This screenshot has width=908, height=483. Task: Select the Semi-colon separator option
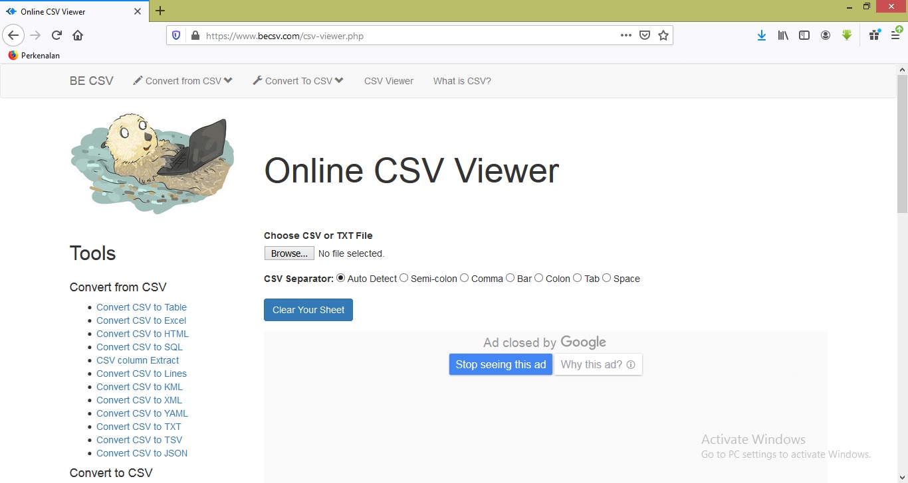coord(403,278)
